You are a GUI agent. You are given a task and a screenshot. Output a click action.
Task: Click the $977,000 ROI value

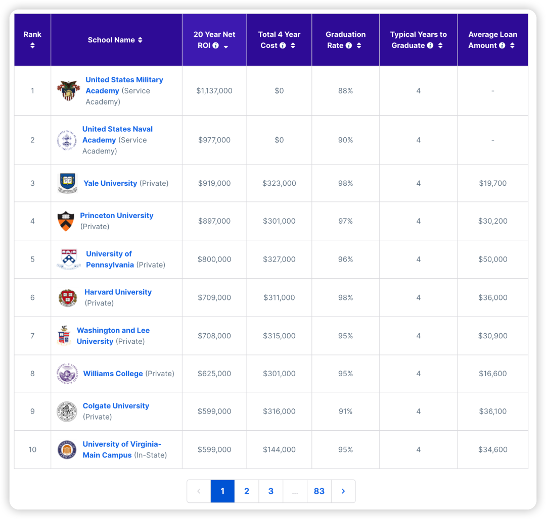point(214,140)
